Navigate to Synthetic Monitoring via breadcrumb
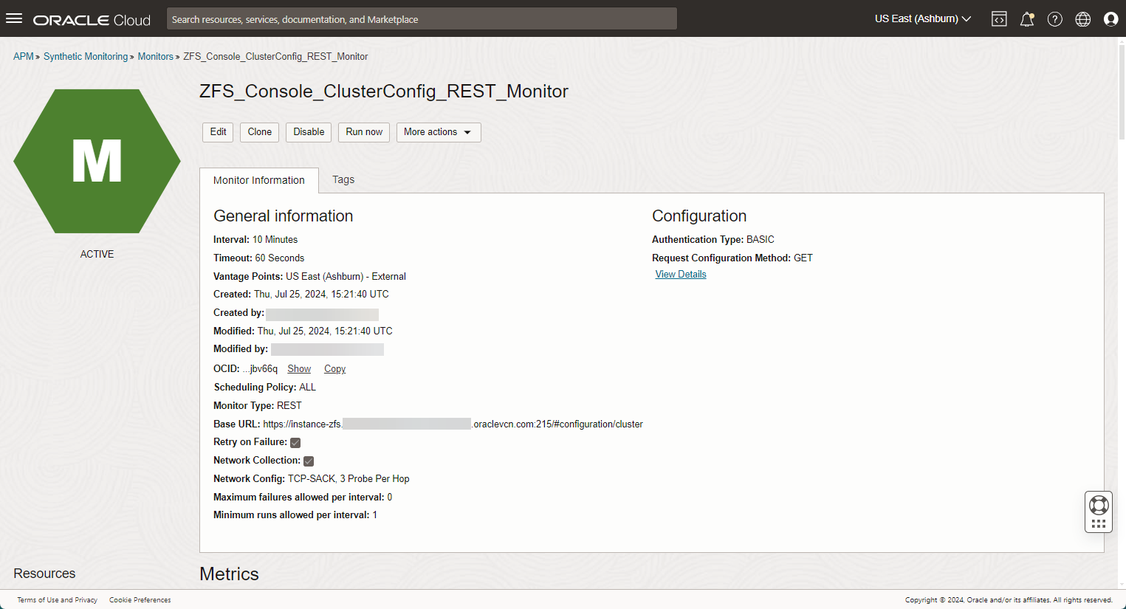This screenshot has width=1126, height=609. point(85,56)
